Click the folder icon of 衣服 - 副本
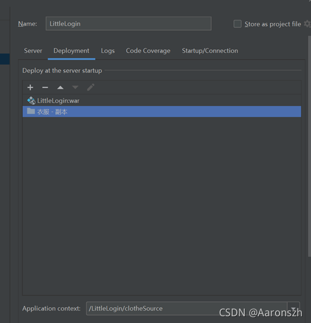311x323 pixels. 31,111
